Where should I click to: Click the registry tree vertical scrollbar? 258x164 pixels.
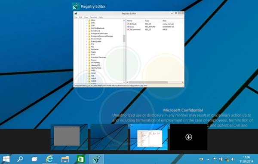click(x=124, y=51)
